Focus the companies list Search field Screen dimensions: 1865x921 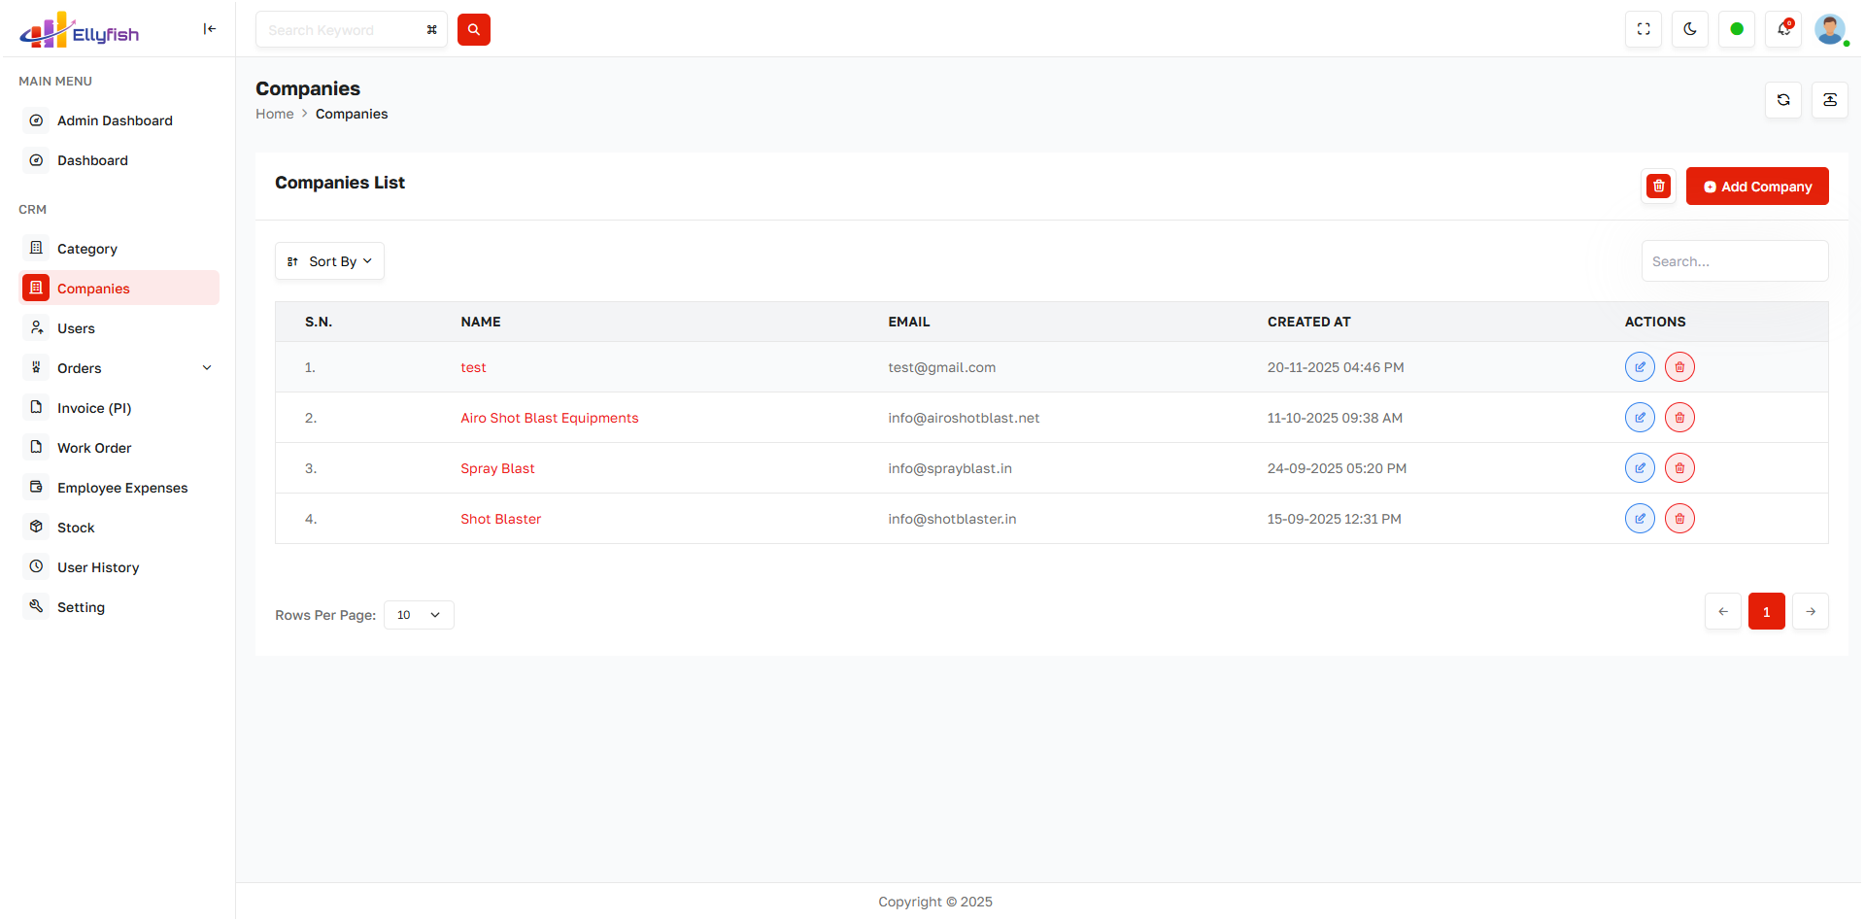click(1734, 261)
